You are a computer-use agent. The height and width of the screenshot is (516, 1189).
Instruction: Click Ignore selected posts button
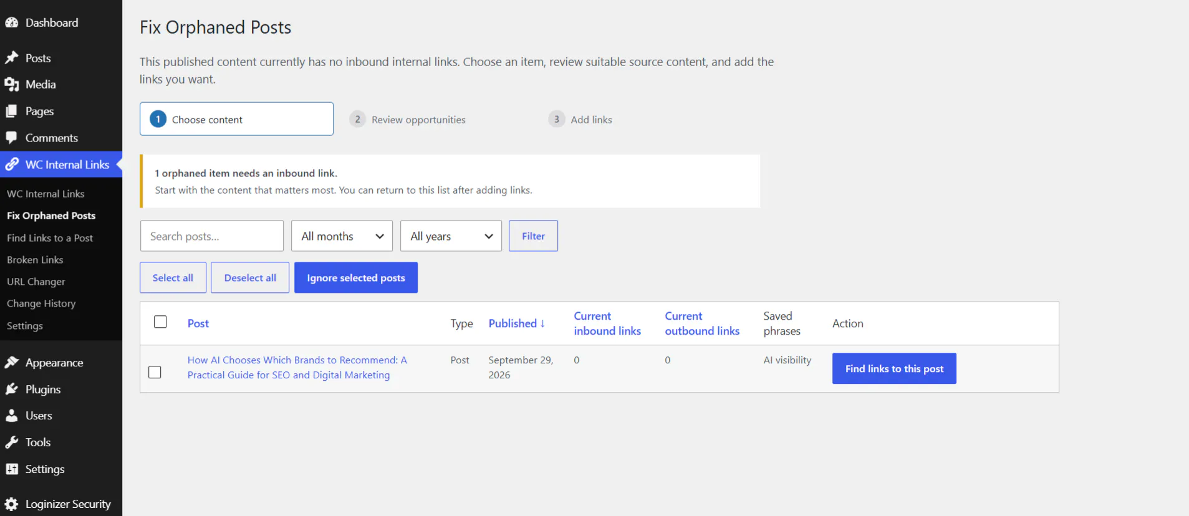[x=356, y=278]
